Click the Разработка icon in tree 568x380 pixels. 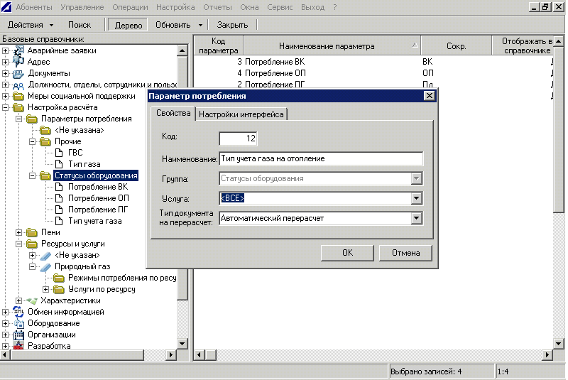coord(19,346)
